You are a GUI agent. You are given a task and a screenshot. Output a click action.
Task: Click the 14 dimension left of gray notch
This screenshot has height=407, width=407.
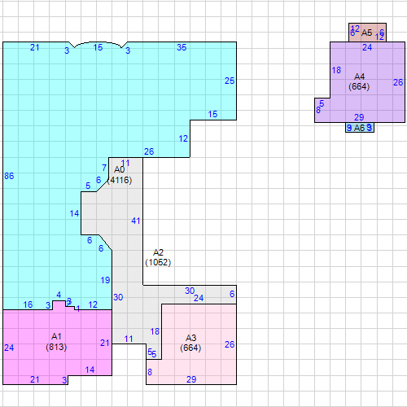tap(74, 213)
